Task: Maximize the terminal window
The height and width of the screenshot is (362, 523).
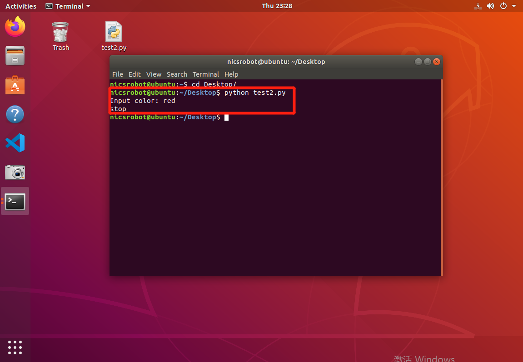Action: (427, 62)
